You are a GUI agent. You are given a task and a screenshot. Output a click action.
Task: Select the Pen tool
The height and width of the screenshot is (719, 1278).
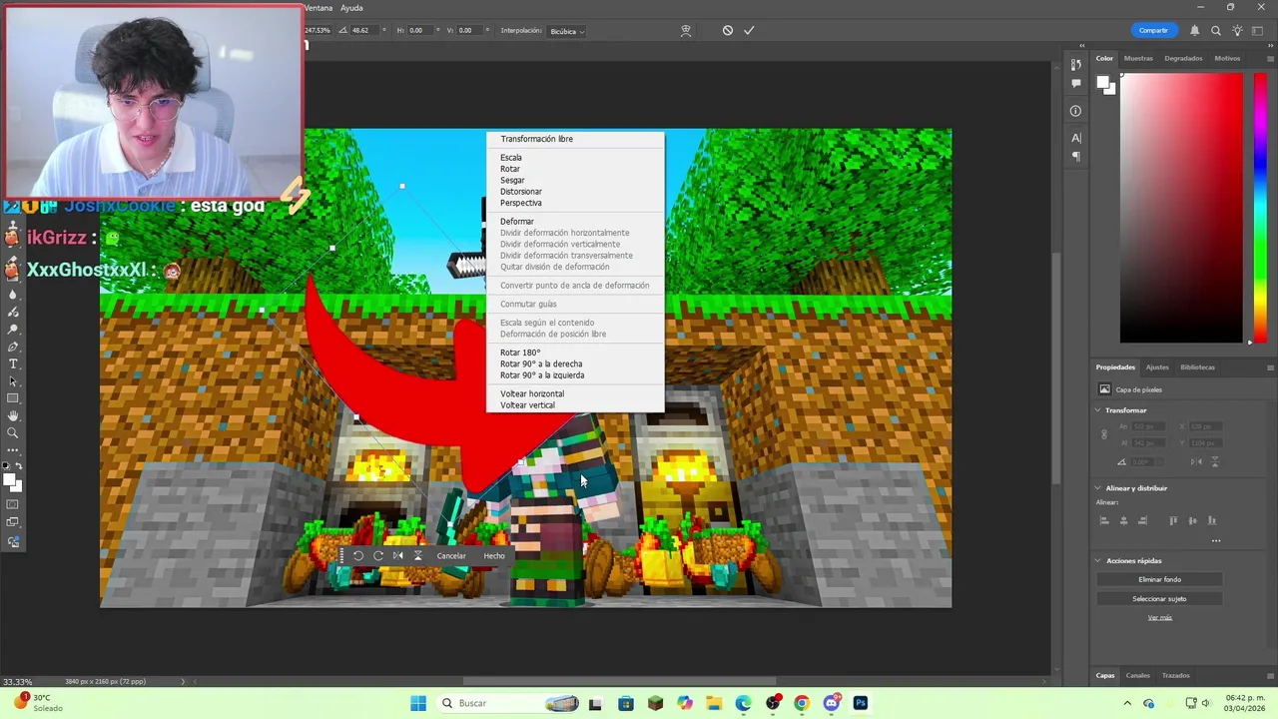[x=13, y=347]
